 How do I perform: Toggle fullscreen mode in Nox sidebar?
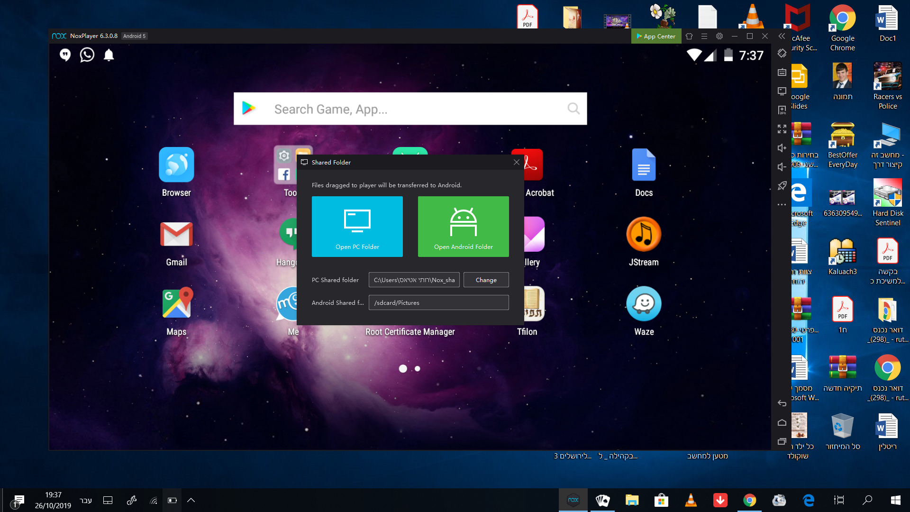[782, 129]
